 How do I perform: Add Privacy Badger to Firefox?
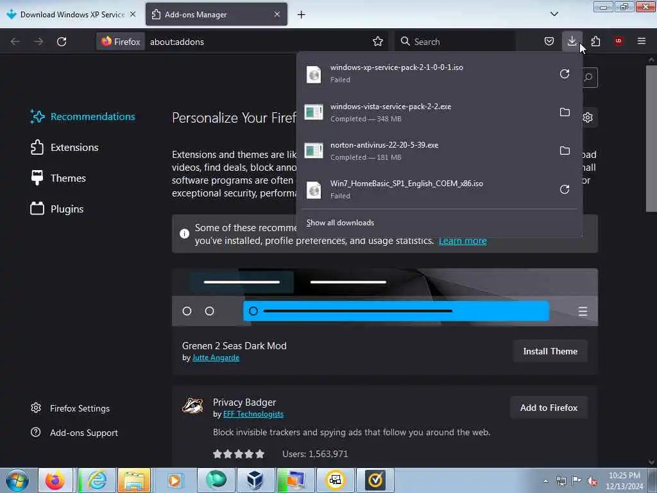click(x=549, y=408)
